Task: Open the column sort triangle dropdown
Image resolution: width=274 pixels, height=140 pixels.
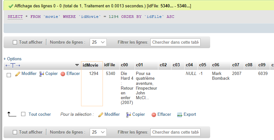Action: [x=77, y=65]
